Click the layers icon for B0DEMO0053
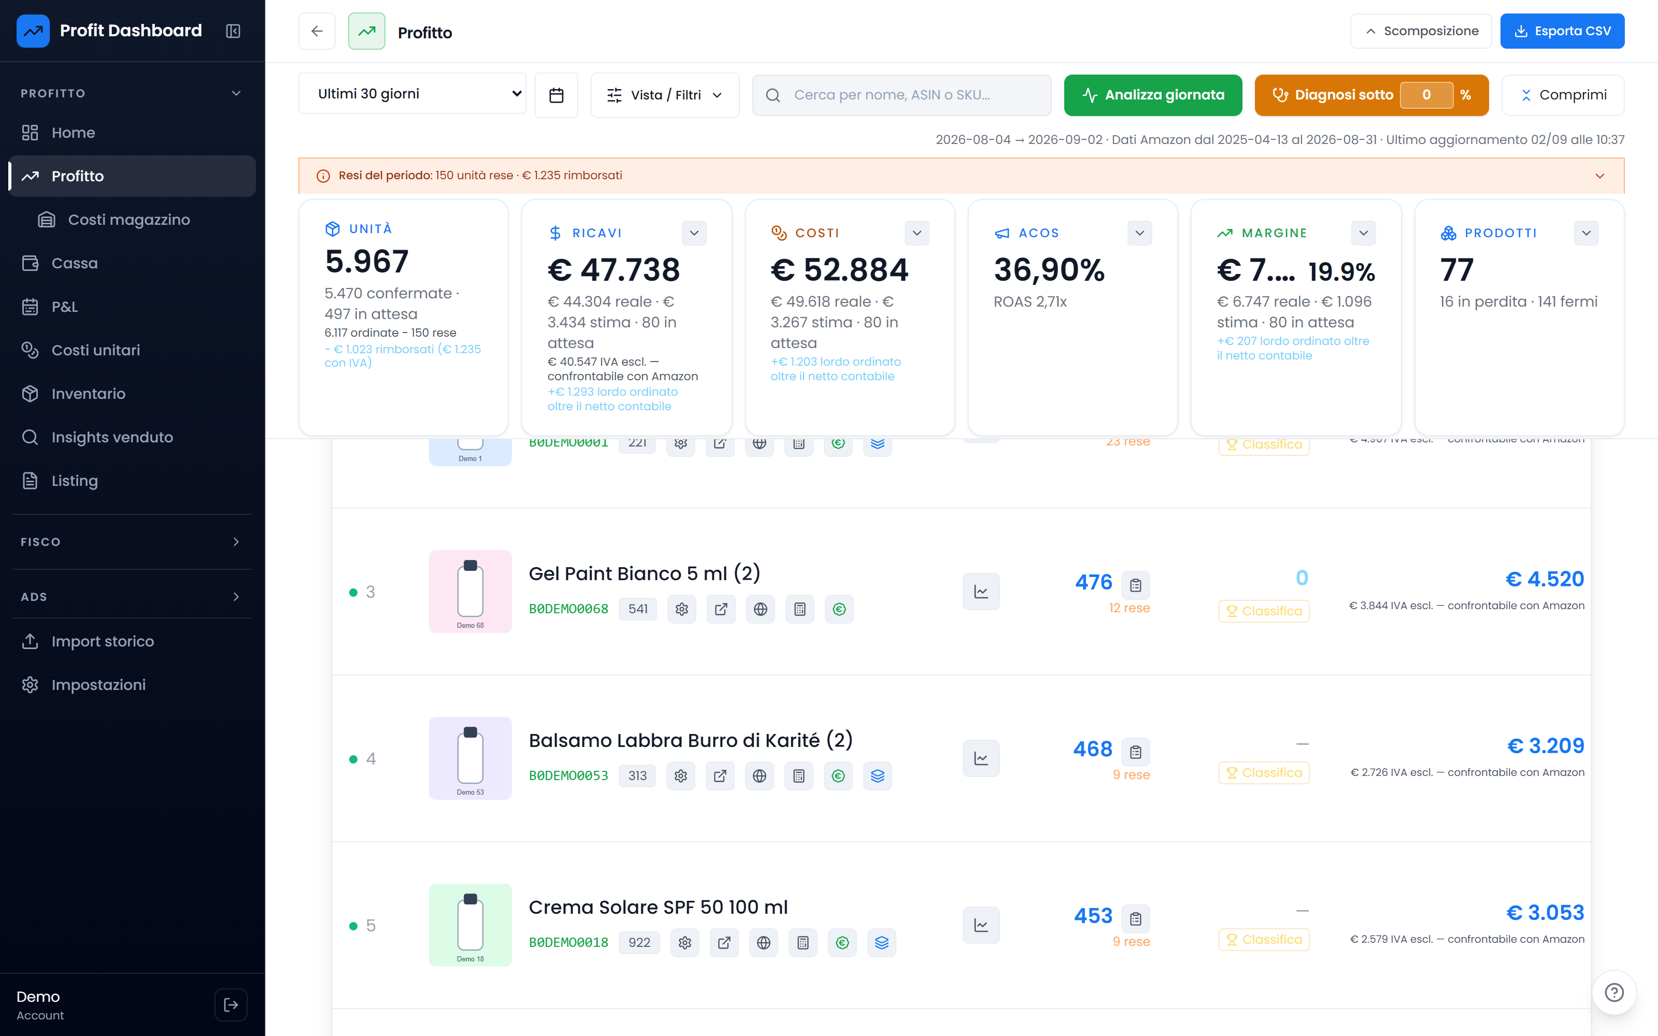Viewport: 1658px width, 1036px height. point(878,775)
